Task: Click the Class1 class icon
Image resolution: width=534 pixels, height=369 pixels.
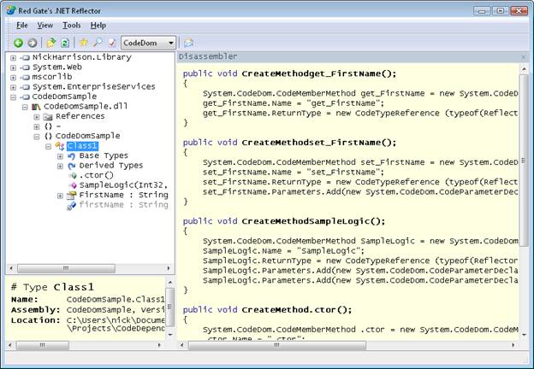Action: click(x=60, y=146)
